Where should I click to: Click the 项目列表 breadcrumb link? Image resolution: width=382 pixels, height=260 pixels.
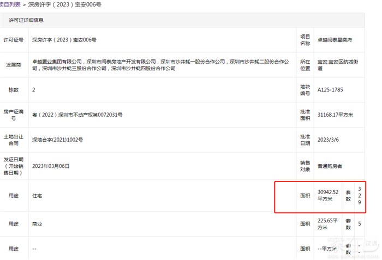coord(10,4)
